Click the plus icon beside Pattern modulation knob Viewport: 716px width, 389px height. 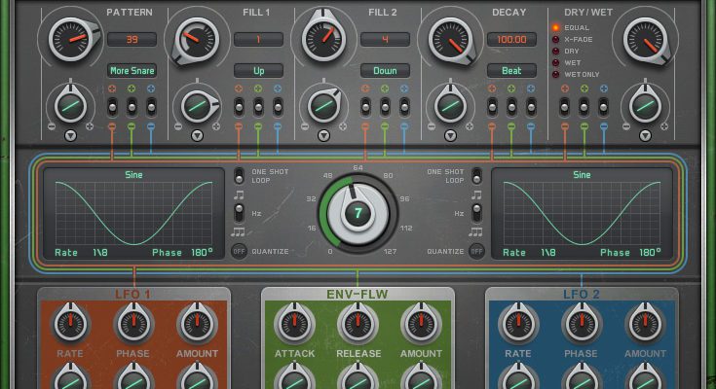pos(90,126)
